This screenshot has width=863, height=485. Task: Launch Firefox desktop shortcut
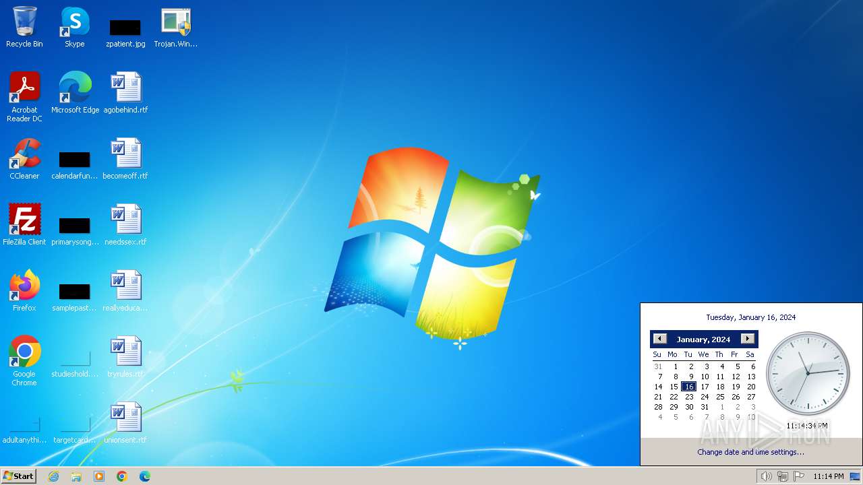click(x=24, y=290)
